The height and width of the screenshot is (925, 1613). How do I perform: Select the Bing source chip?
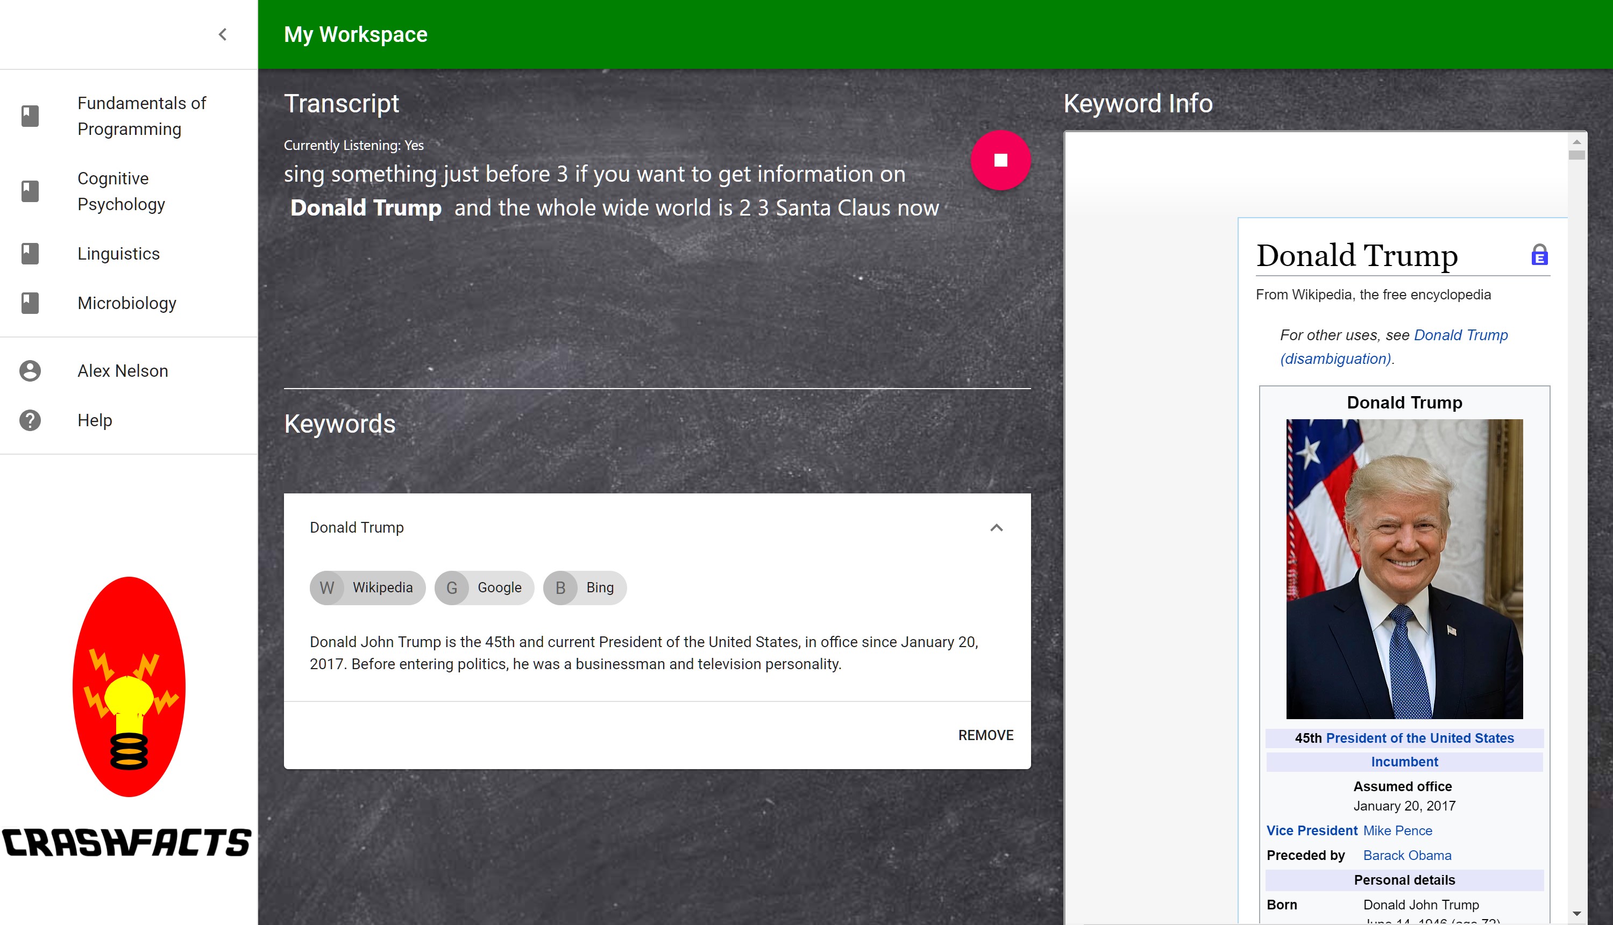click(x=585, y=587)
